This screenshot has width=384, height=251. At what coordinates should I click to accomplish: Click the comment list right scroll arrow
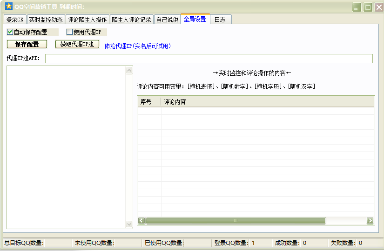(370, 221)
